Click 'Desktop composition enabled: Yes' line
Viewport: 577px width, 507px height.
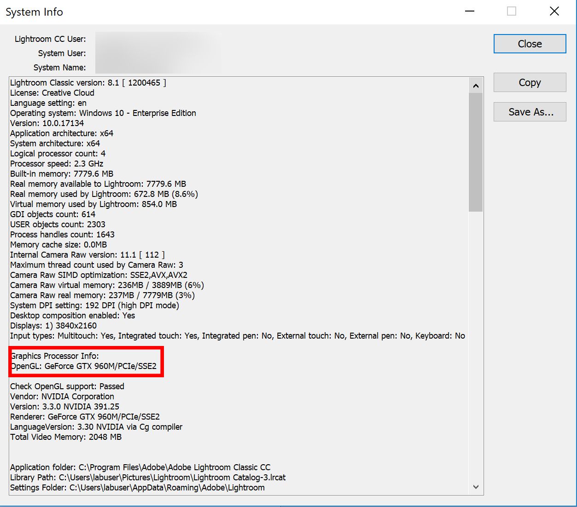[x=72, y=316]
